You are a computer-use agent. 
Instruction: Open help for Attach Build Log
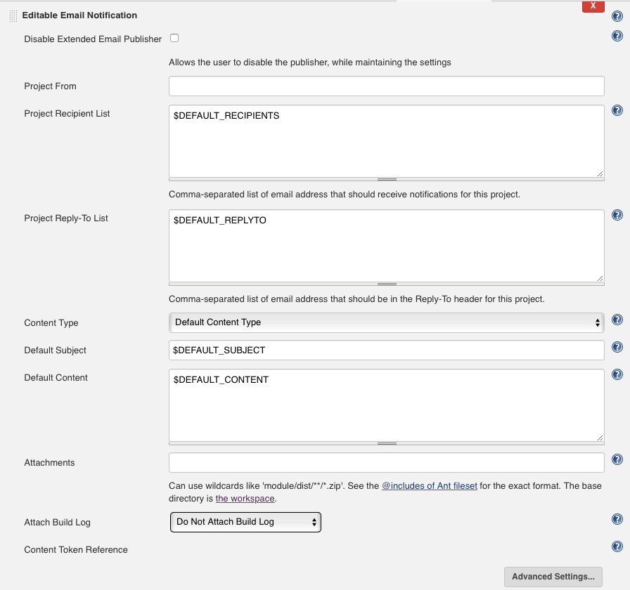click(617, 518)
